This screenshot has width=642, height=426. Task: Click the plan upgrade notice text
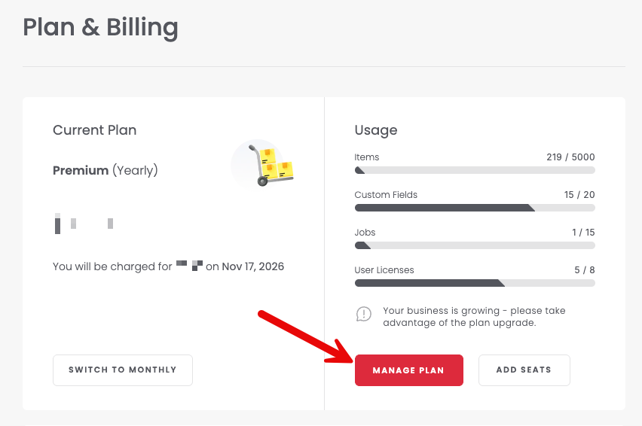(x=474, y=316)
